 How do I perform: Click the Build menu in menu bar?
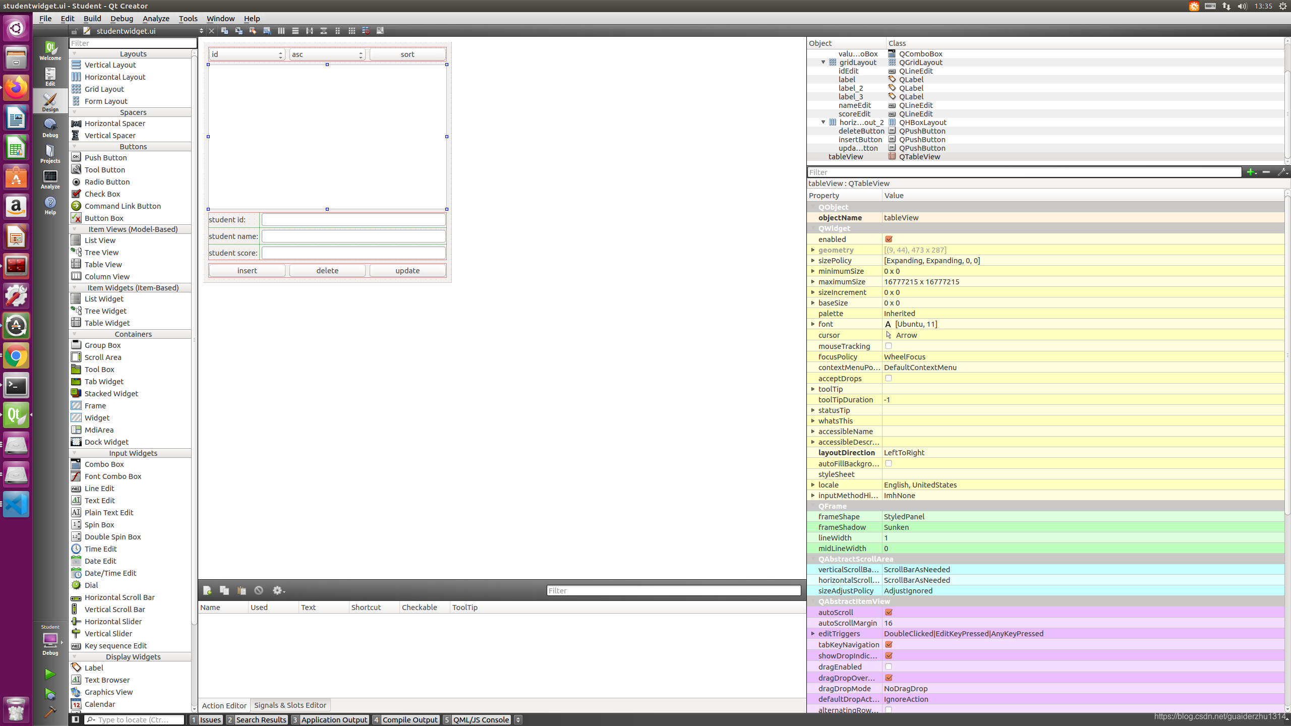click(92, 18)
